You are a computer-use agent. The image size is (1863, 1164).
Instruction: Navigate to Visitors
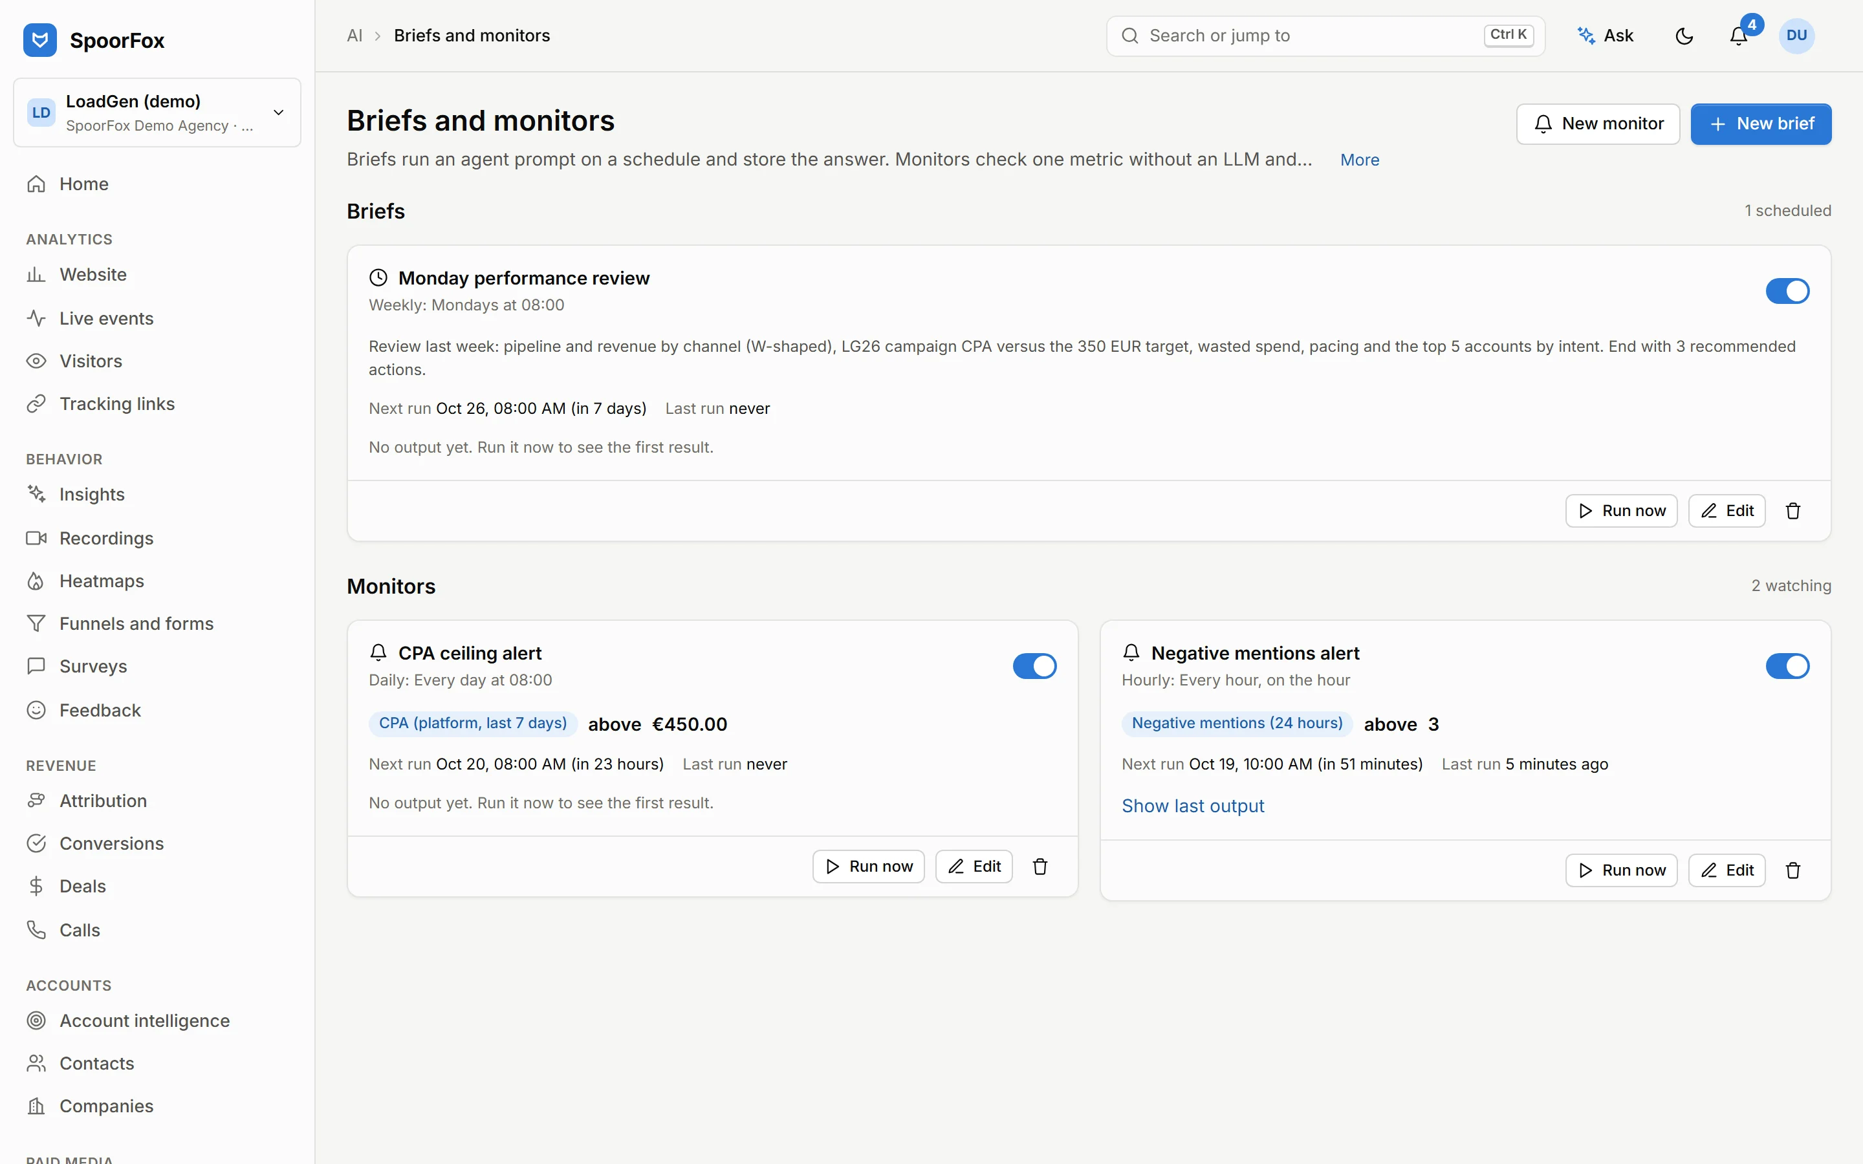(157, 361)
